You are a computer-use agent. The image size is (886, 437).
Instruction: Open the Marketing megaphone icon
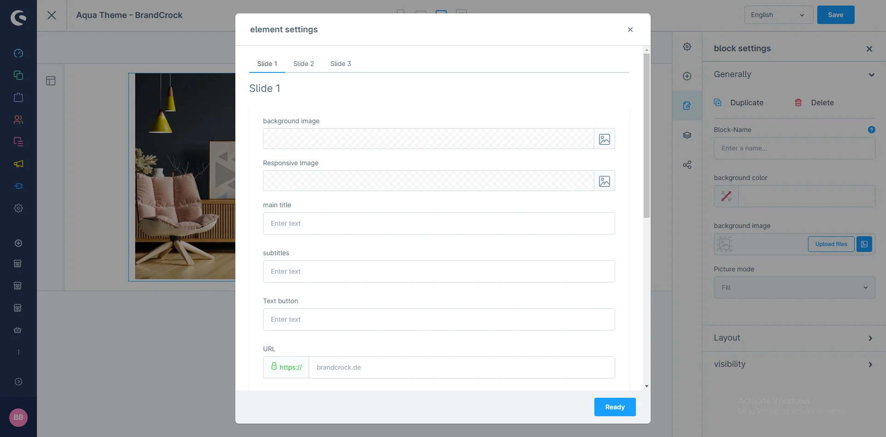(18, 164)
